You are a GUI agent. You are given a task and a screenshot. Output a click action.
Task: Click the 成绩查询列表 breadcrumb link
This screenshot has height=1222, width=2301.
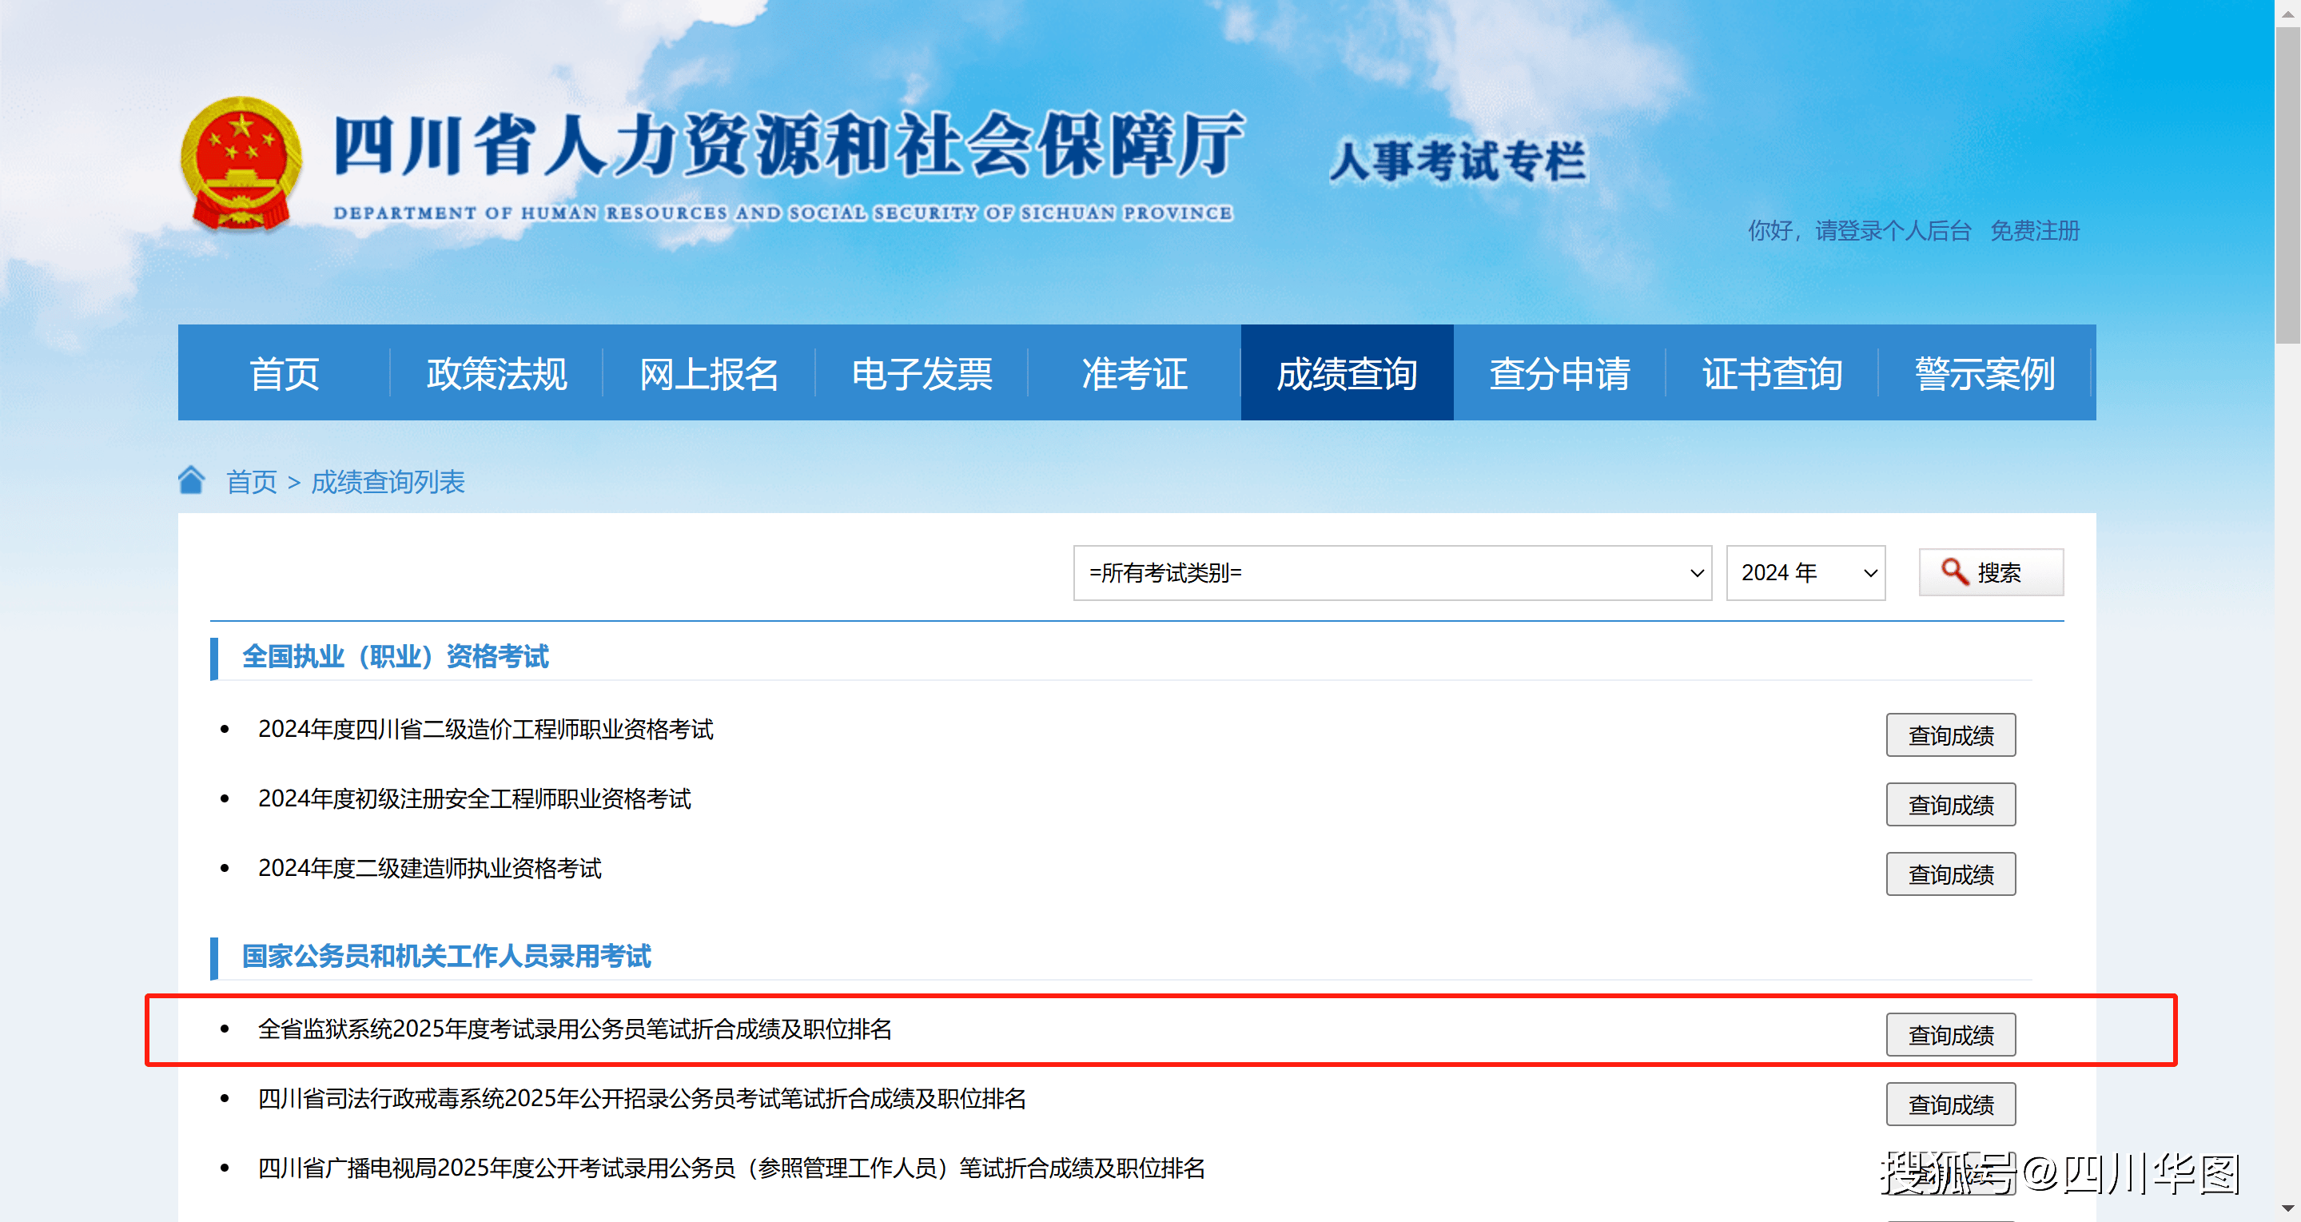click(388, 483)
